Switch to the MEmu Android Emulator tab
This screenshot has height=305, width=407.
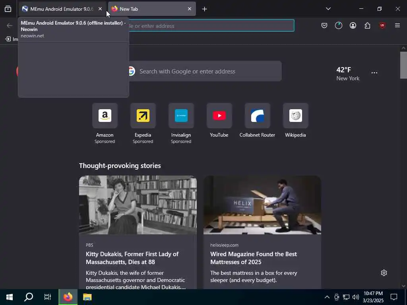[62, 9]
